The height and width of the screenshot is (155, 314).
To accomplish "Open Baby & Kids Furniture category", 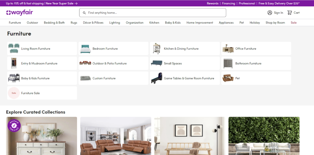I will [x=42, y=78].
